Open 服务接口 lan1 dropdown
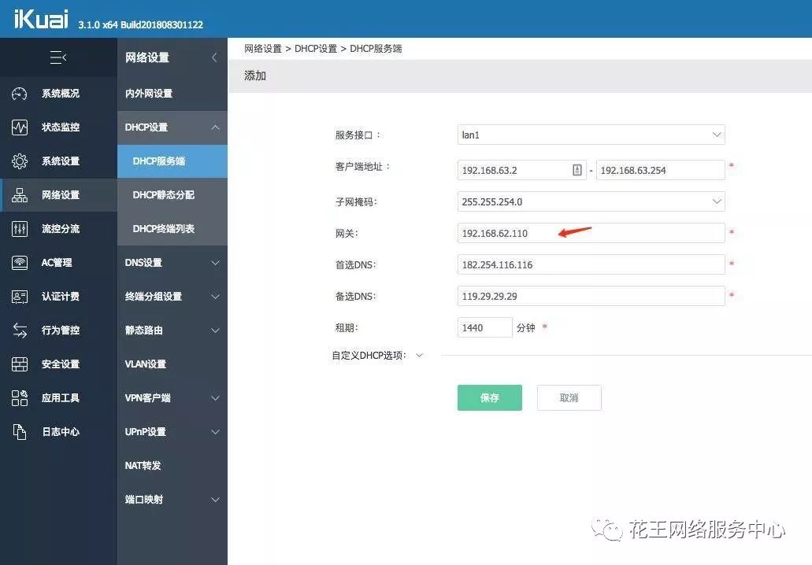Image resolution: width=812 pixels, height=565 pixels. (591, 135)
